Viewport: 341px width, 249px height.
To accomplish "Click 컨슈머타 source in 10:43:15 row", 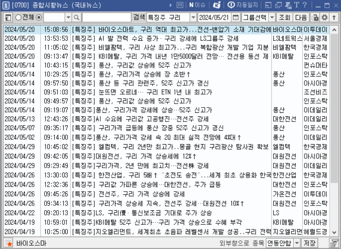I will pyautogui.click(x=315, y=65).
